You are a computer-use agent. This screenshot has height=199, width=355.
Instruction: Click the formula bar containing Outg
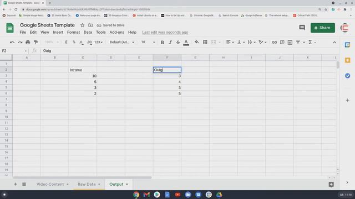(190, 51)
